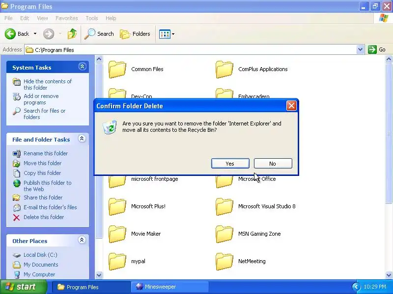Image resolution: width=393 pixels, height=294 pixels.
Task: Open the Help menu
Action: (x=111, y=18)
